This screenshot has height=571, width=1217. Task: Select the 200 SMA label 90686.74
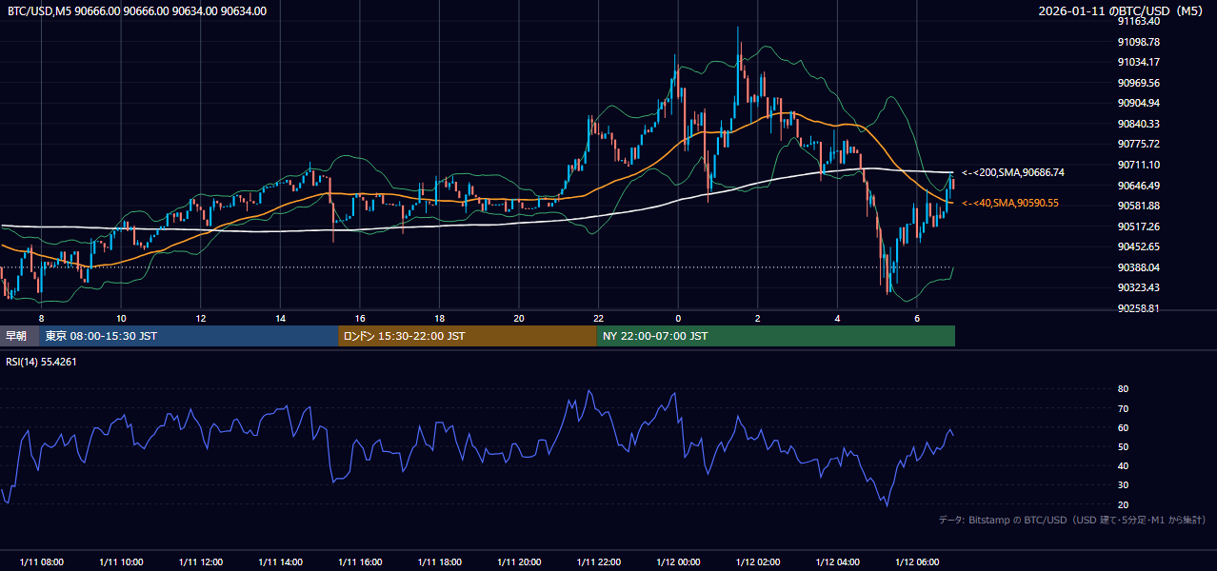(1013, 172)
